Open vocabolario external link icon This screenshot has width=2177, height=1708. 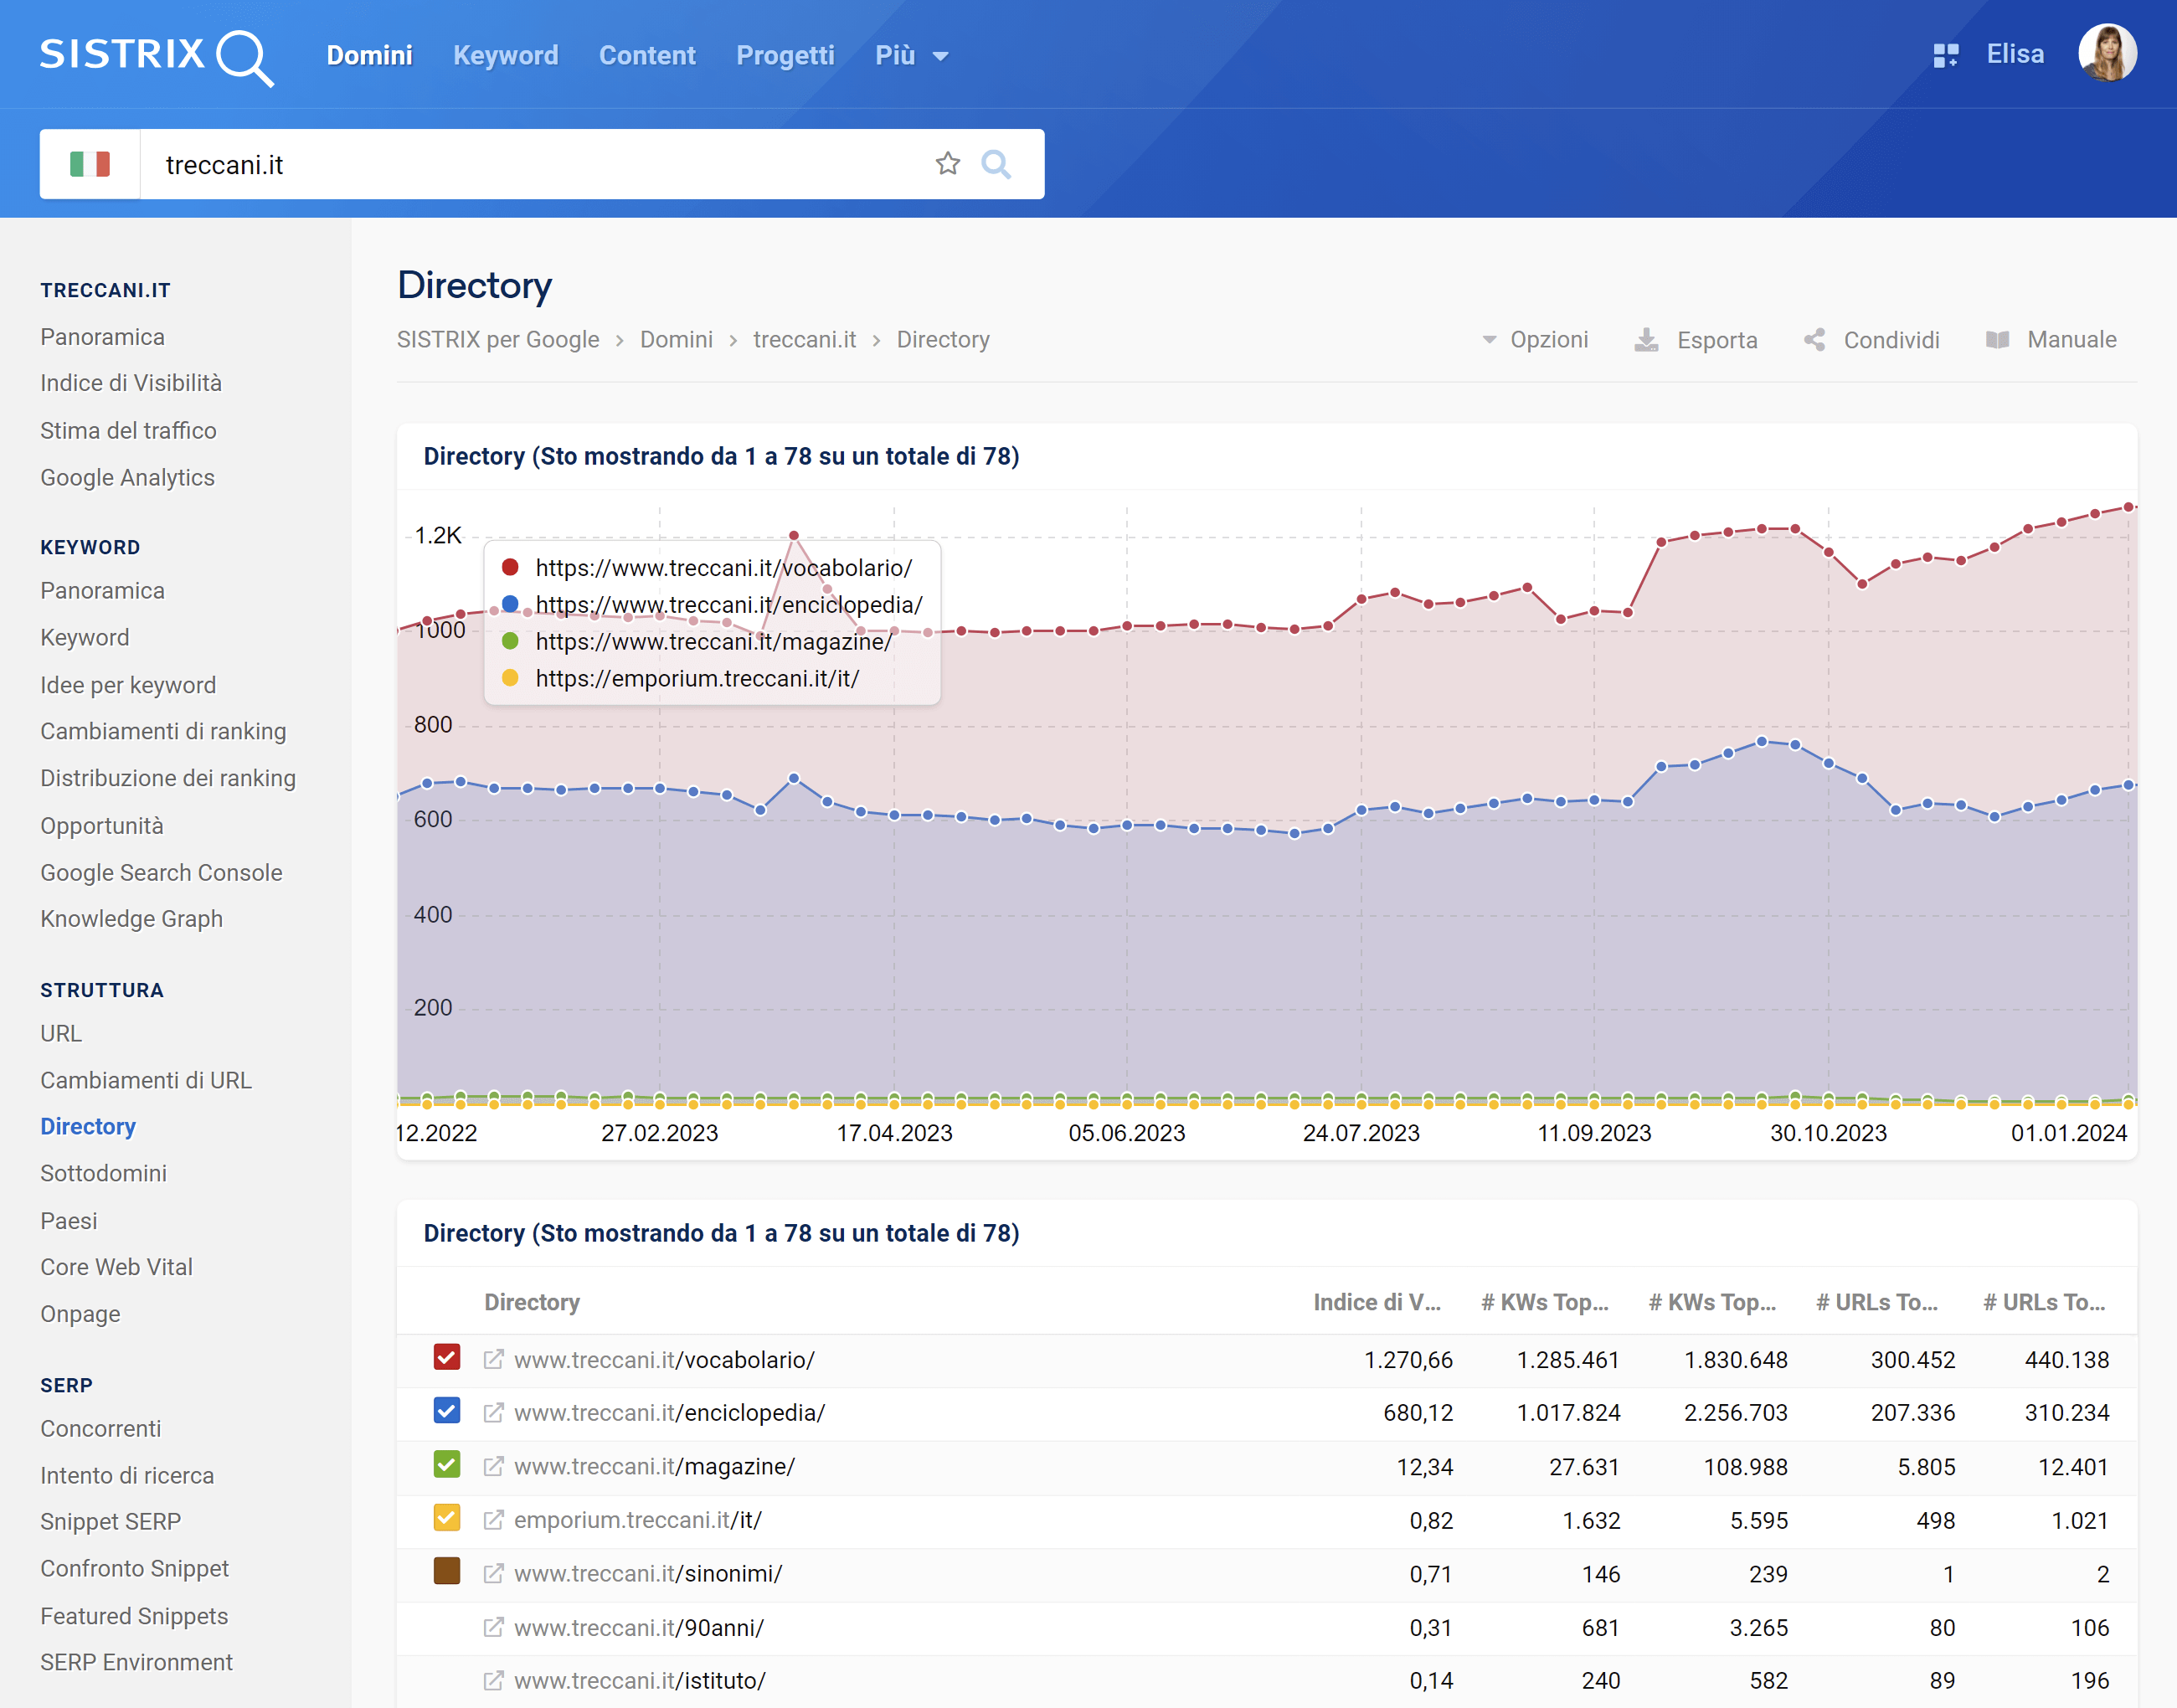[493, 1359]
